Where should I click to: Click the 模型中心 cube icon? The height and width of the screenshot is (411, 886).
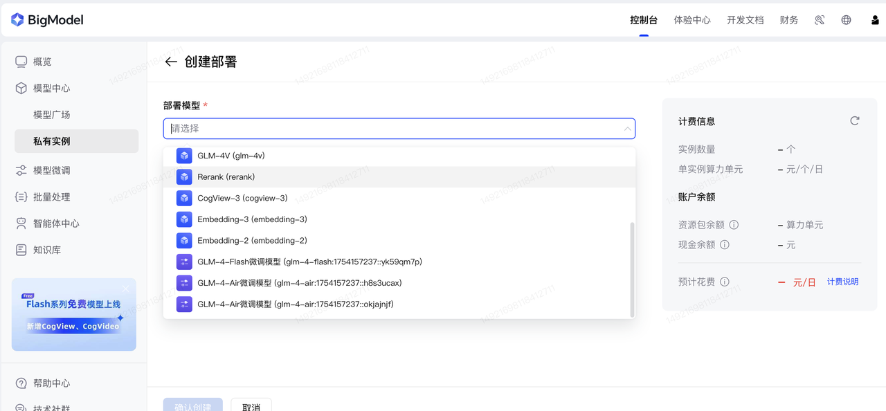pyautogui.click(x=21, y=88)
